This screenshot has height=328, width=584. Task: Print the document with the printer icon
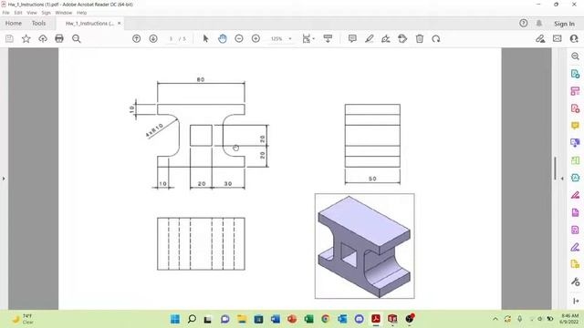click(x=59, y=38)
